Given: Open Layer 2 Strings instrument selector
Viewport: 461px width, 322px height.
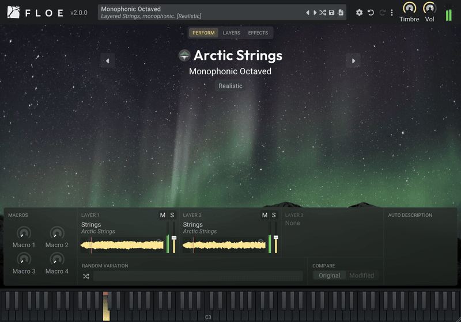Looking at the screenshot, I should coord(200,228).
